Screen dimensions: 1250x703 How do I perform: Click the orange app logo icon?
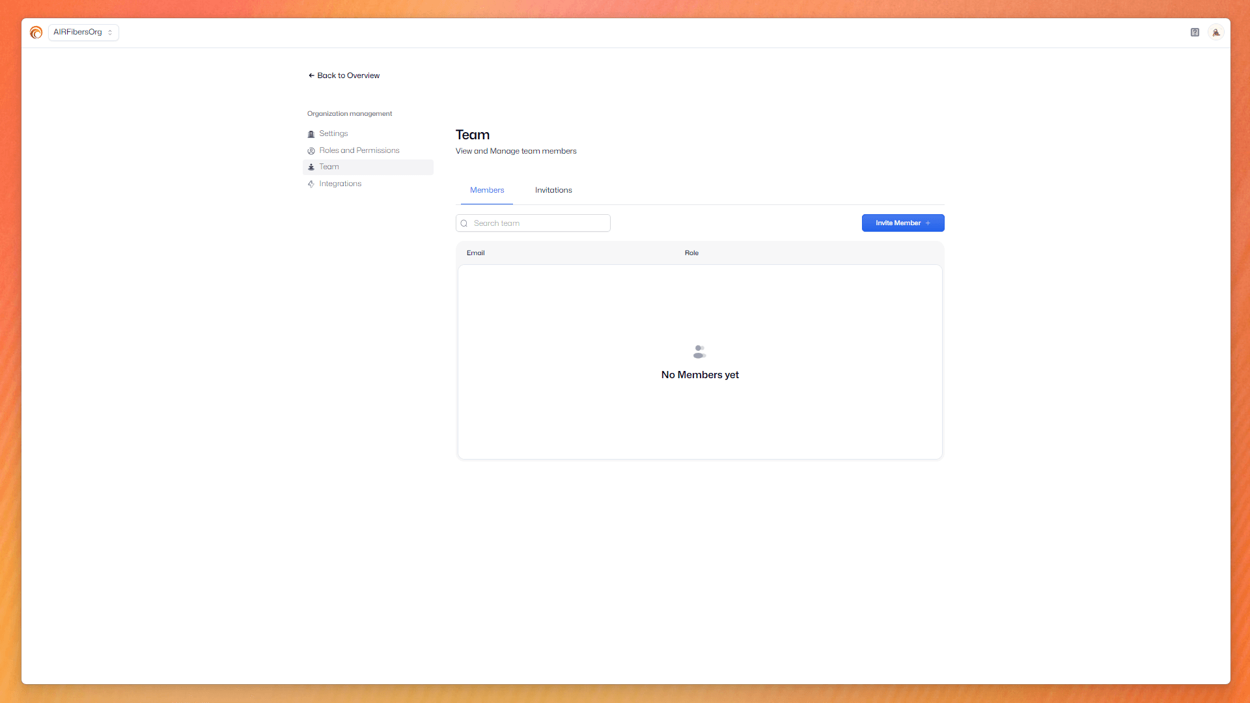(36, 33)
